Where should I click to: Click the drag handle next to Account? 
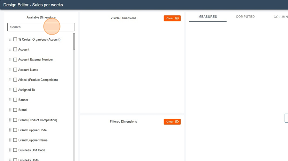click(10, 49)
